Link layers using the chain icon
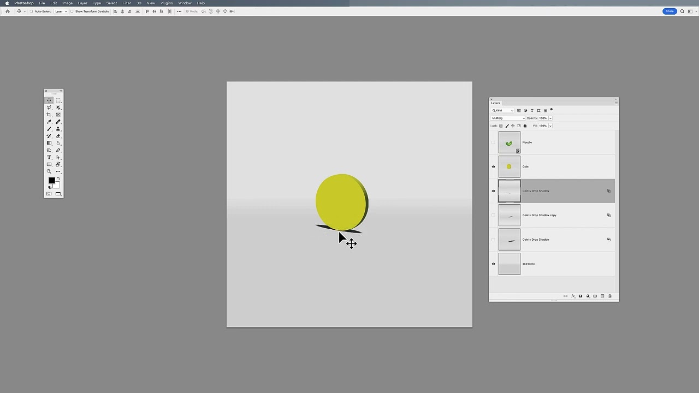 (566, 296)
